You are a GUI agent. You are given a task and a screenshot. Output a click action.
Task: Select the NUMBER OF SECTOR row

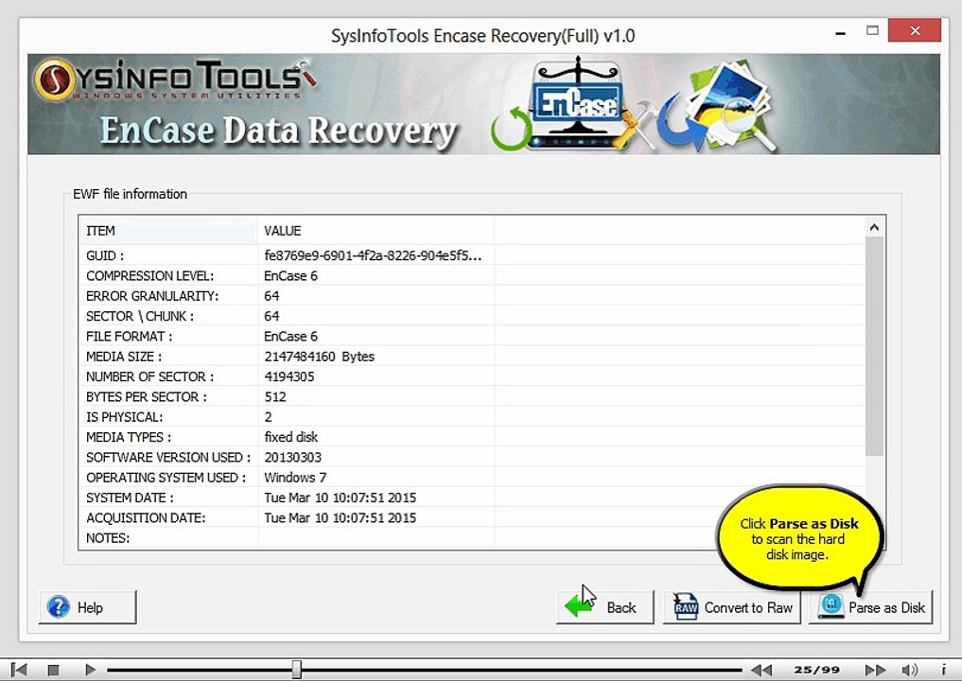472,376
